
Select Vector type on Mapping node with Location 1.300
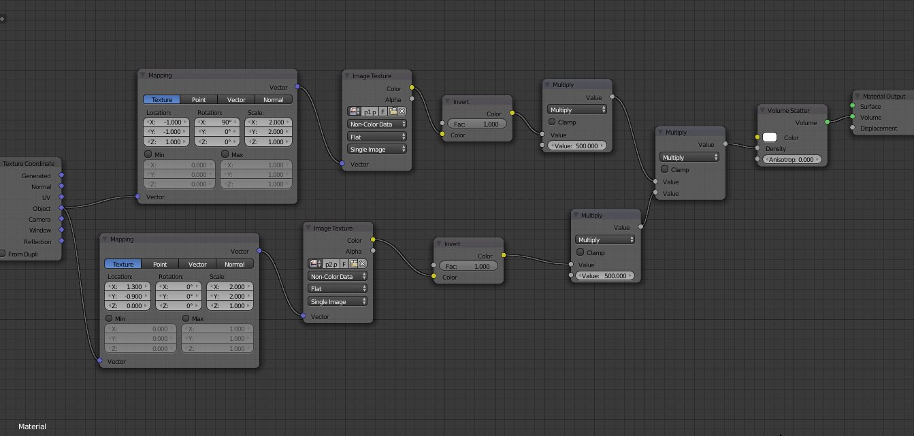click(197, 264)
